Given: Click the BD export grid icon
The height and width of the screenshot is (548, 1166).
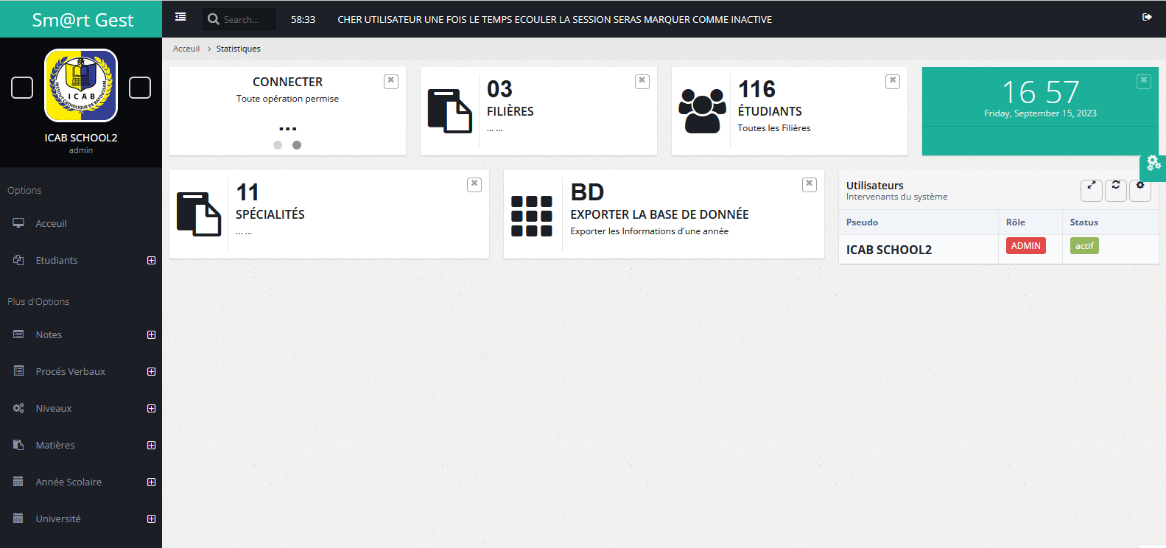Looking at the screenshot, I should 531,216.
